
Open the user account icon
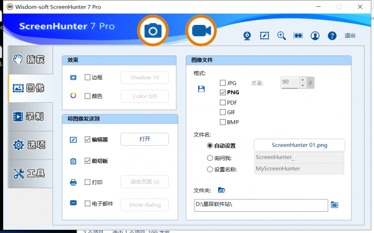pos(315,36)
